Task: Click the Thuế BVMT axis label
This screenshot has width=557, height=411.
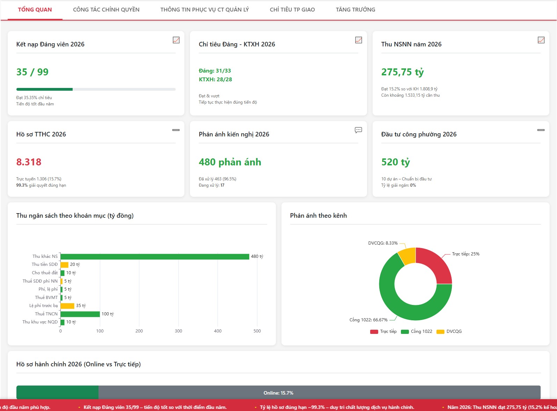Action: 46,298
